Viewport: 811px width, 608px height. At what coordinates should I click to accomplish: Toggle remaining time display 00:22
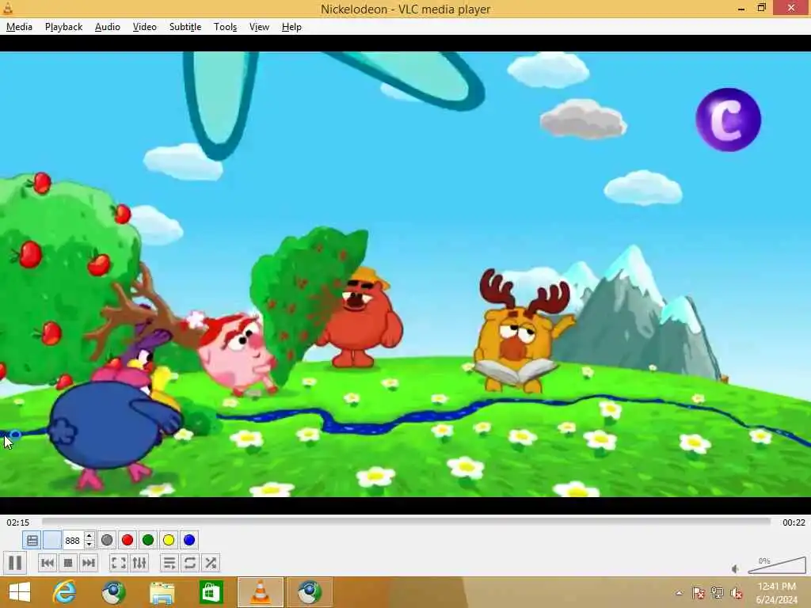(794, 522)
